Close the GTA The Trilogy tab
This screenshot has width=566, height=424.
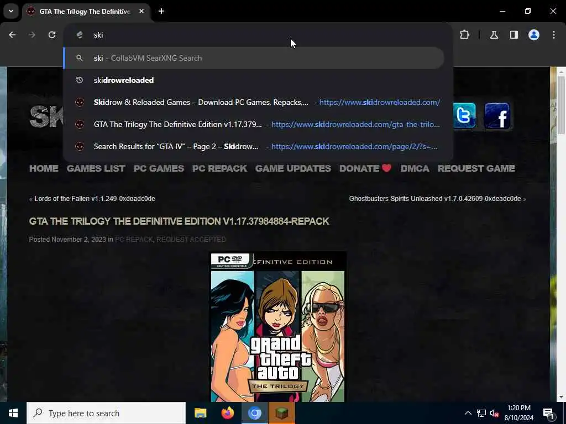(141, 11)
